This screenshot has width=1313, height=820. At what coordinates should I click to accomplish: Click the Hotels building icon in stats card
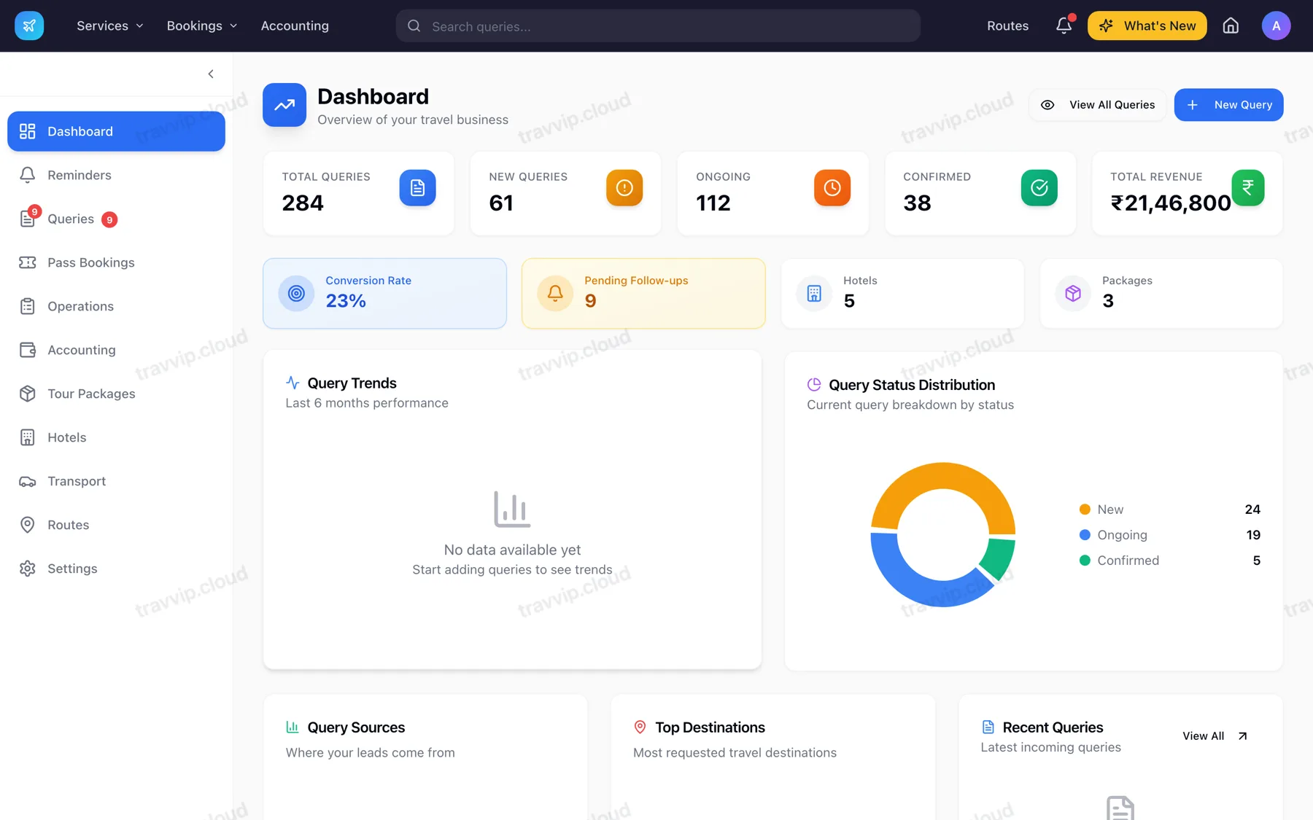coord(814,293)
